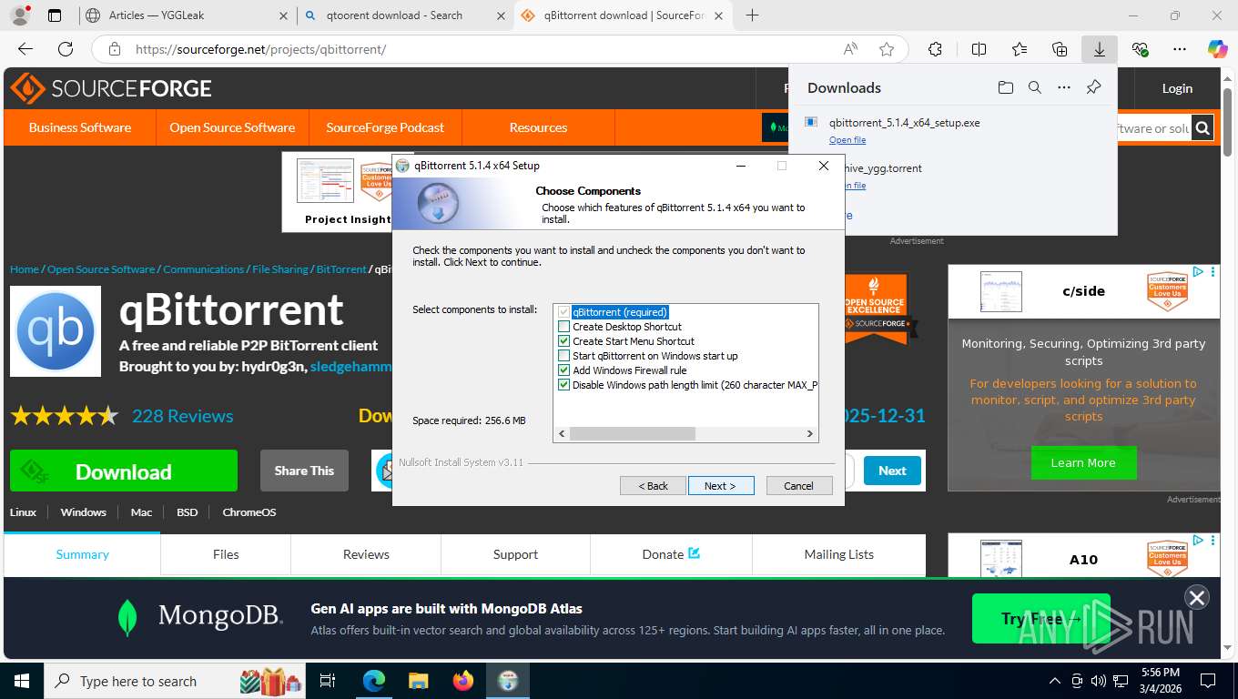Open Business Software menu

click(x=80, y=127)
